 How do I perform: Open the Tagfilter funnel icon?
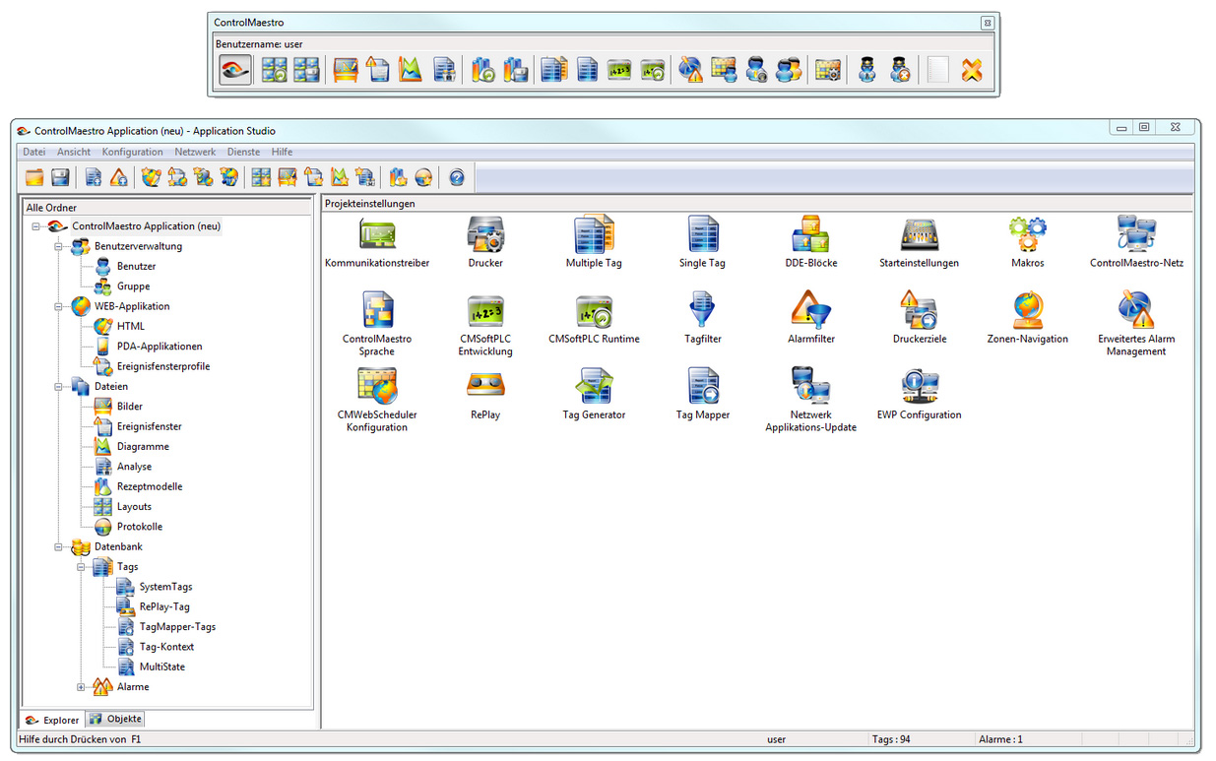[x=702, y=309]
